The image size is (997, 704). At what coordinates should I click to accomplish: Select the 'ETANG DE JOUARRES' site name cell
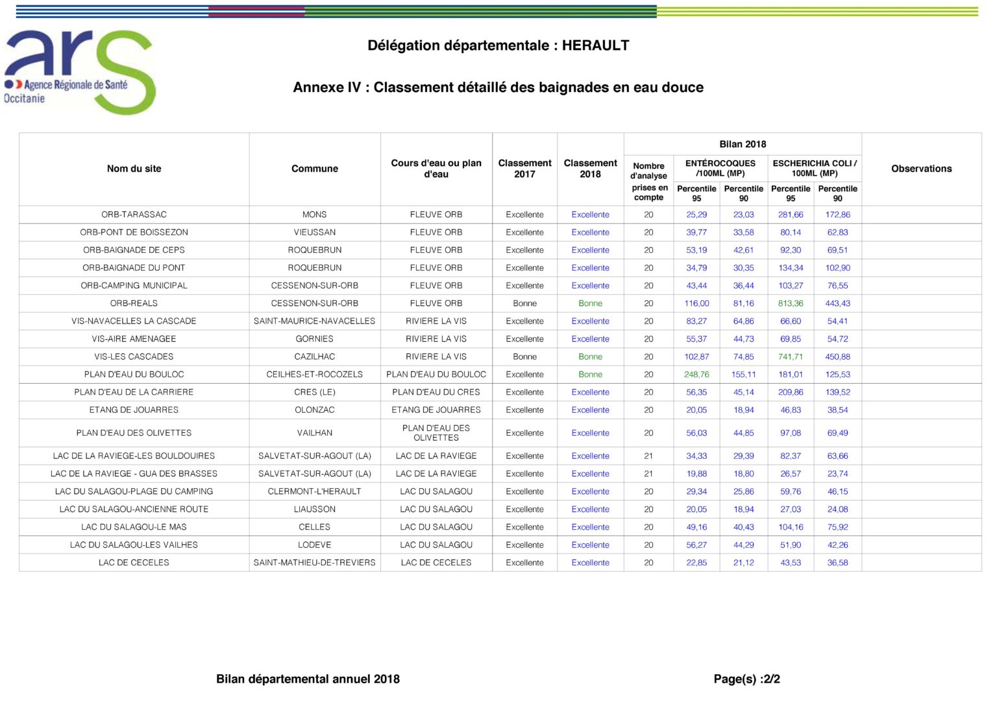pos(134,410)
